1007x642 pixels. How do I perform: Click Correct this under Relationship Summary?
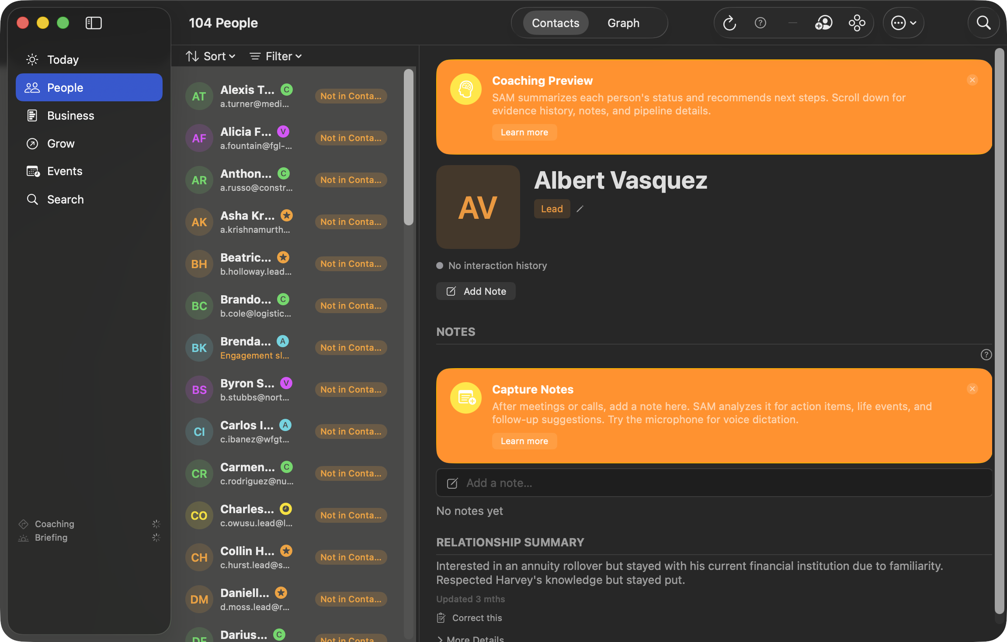[x=477, y=618]
